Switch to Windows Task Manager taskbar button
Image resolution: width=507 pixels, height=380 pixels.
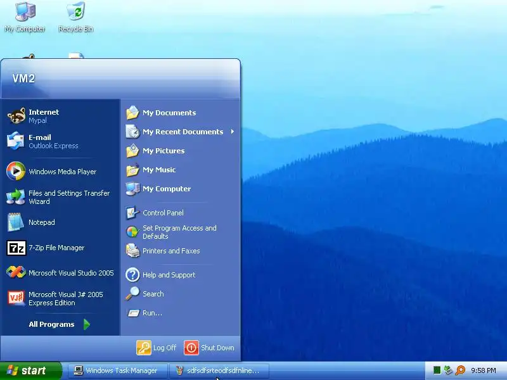pyautogui.click(x=118, y=370)
